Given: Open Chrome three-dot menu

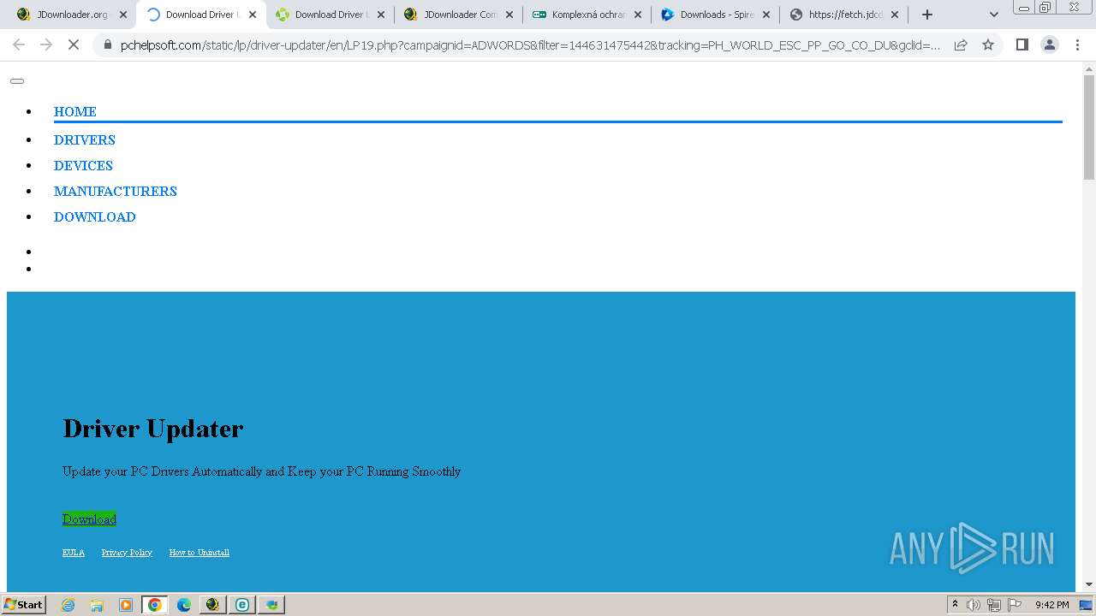Looking at the screenshot, I should (x=1077, y=44).
